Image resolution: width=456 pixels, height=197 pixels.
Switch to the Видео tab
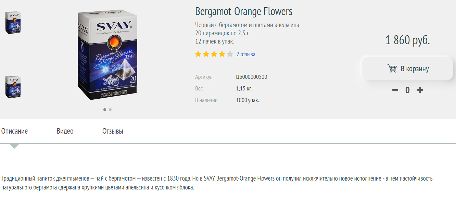click(x=65, y=131)
